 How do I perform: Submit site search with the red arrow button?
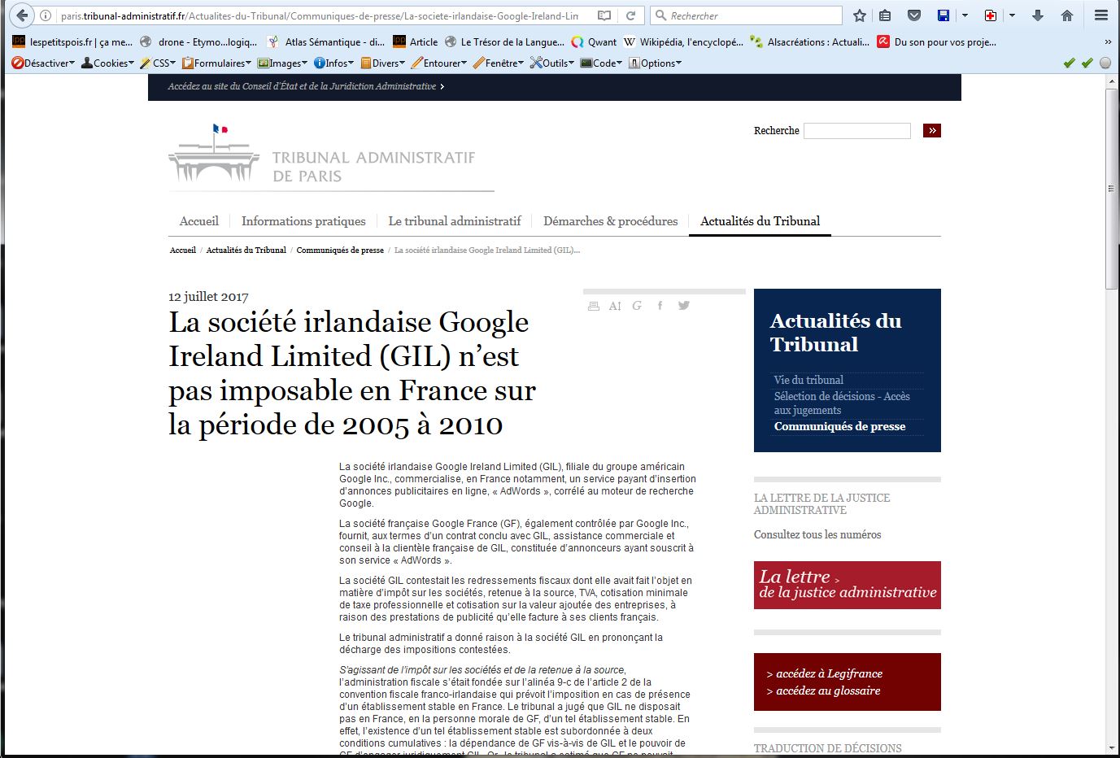point(931,130)
